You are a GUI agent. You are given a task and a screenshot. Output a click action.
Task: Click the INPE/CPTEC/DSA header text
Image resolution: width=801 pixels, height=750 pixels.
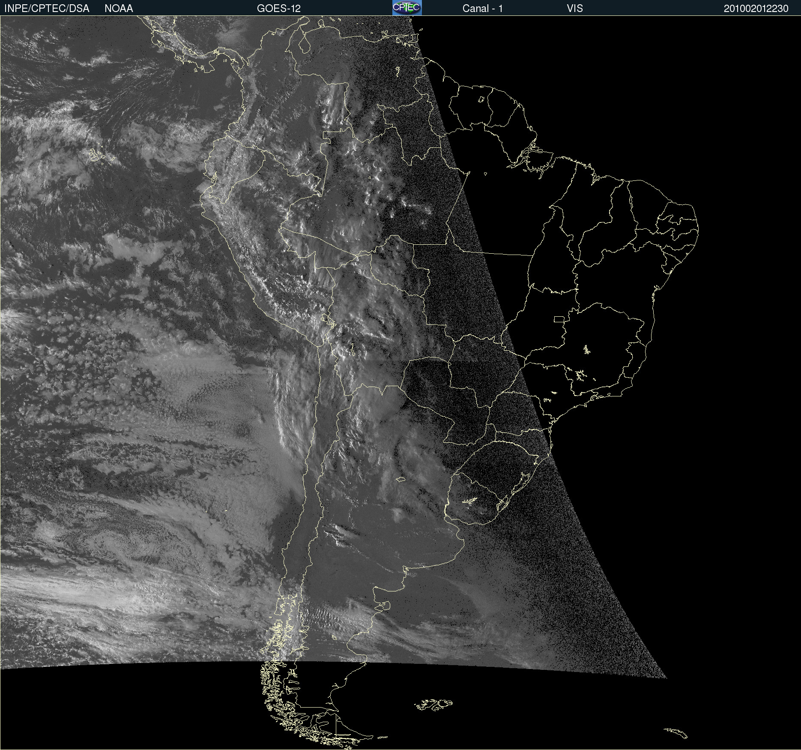[47, 9]
